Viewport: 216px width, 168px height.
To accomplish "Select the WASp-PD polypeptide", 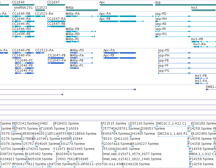I will point(81,53).
